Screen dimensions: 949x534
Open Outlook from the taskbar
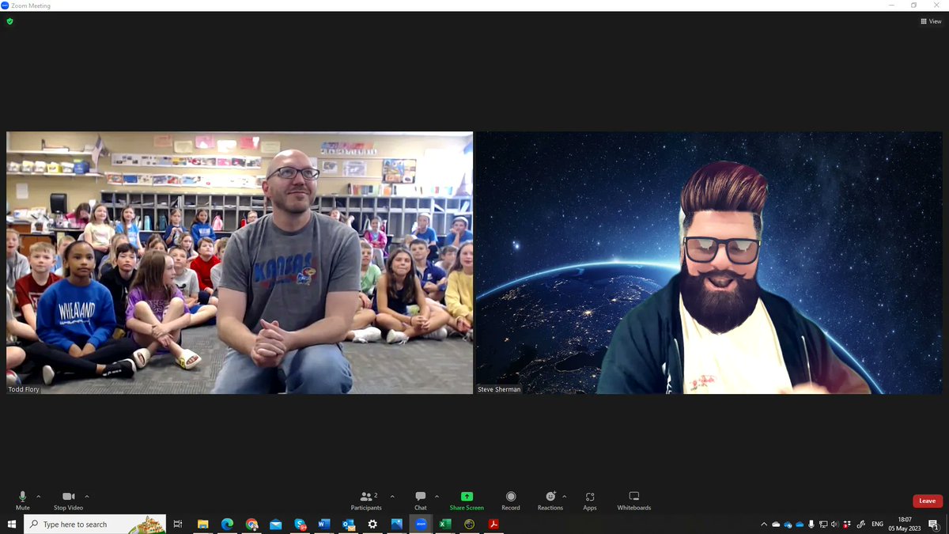(348, 524)
